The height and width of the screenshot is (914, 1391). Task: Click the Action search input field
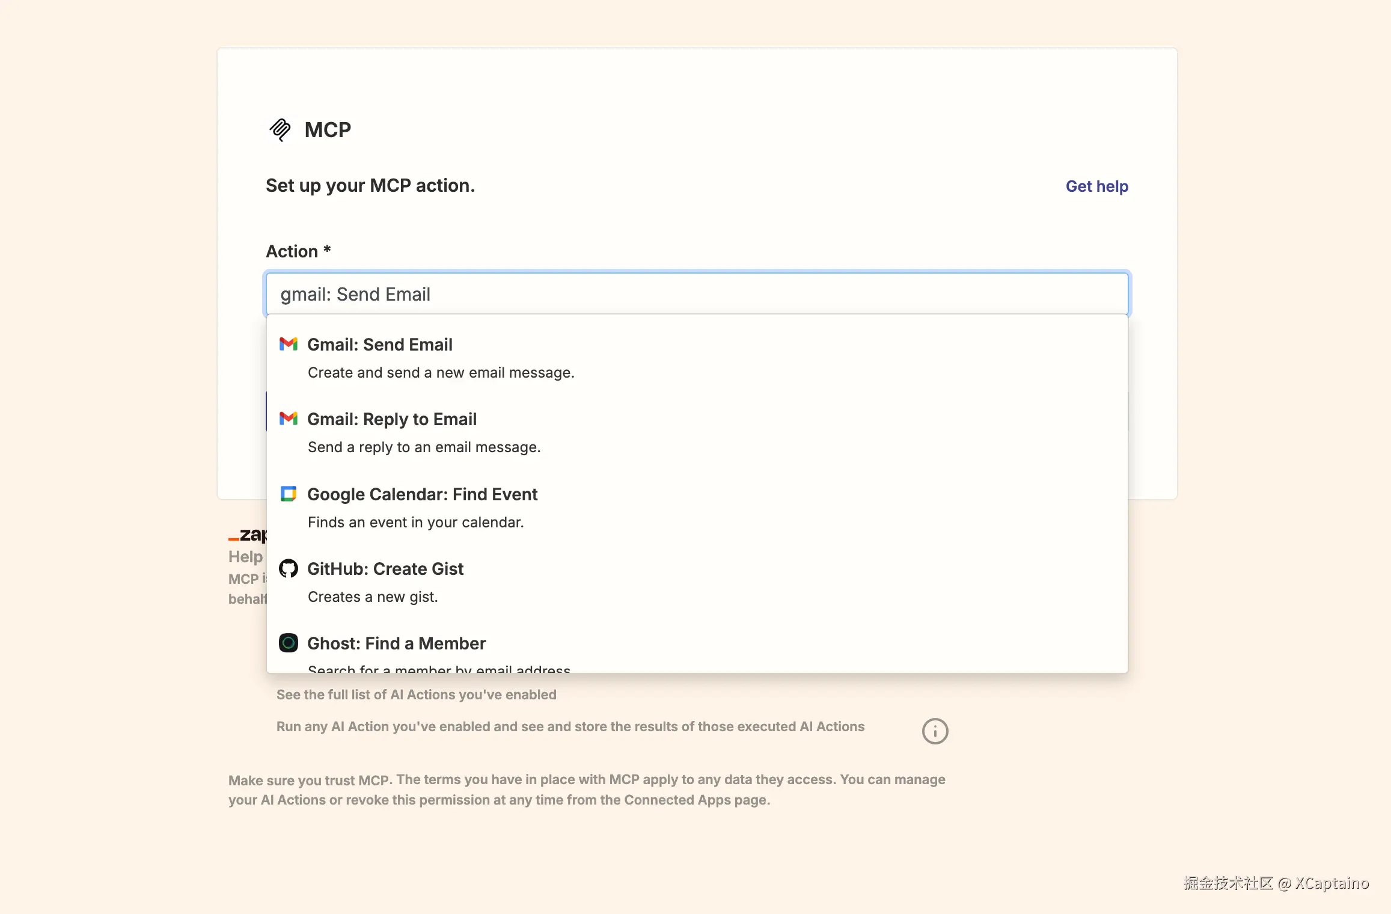[x=697, y=294]
